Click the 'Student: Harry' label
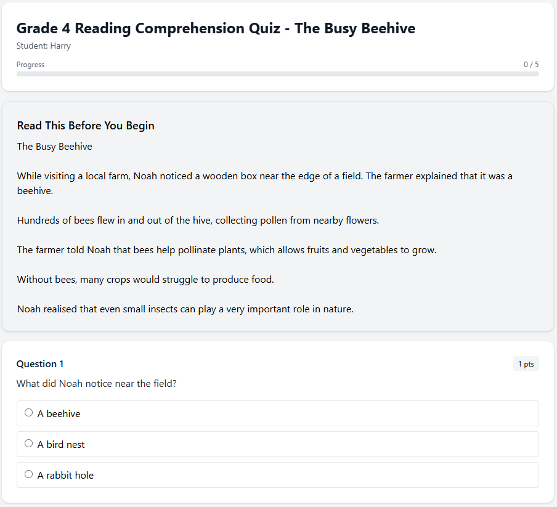 [44, 46]
